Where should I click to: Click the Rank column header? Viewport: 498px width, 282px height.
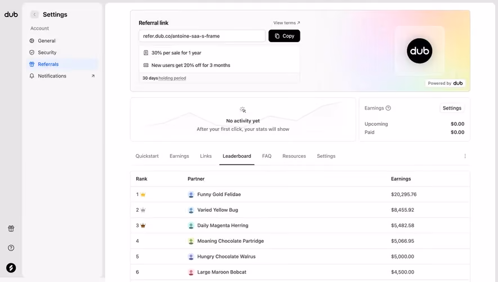coord(141,179)
